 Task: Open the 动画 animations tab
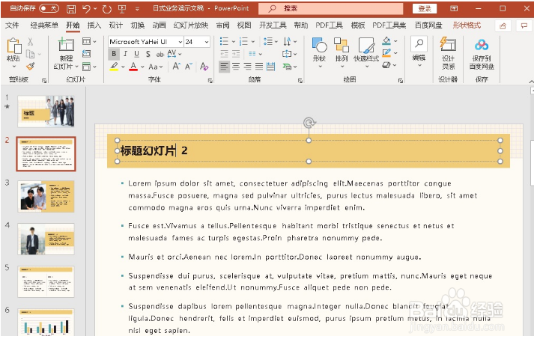pos(159,25)
